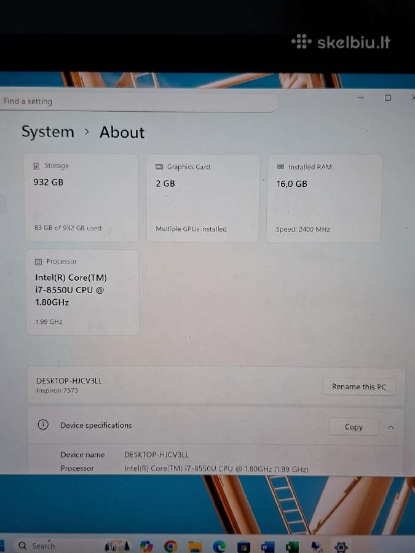Click the Rename this PC button
This screenshot has width=415, height=553.
[x=359, y=387]
